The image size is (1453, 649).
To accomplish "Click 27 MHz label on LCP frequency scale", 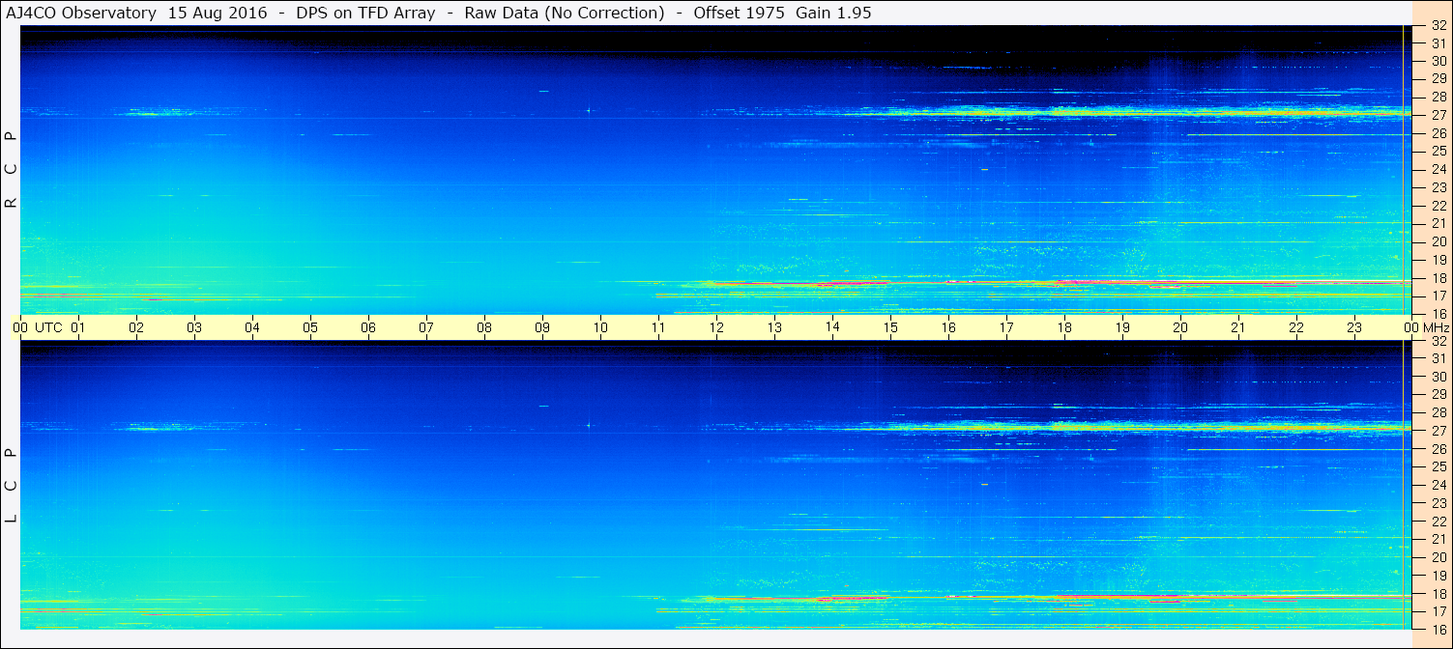I will tap(1438, 431).
